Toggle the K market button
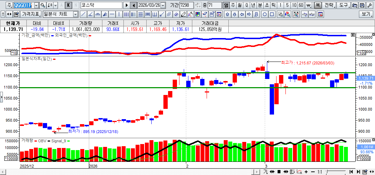375x175 pixels. (68, 6)
